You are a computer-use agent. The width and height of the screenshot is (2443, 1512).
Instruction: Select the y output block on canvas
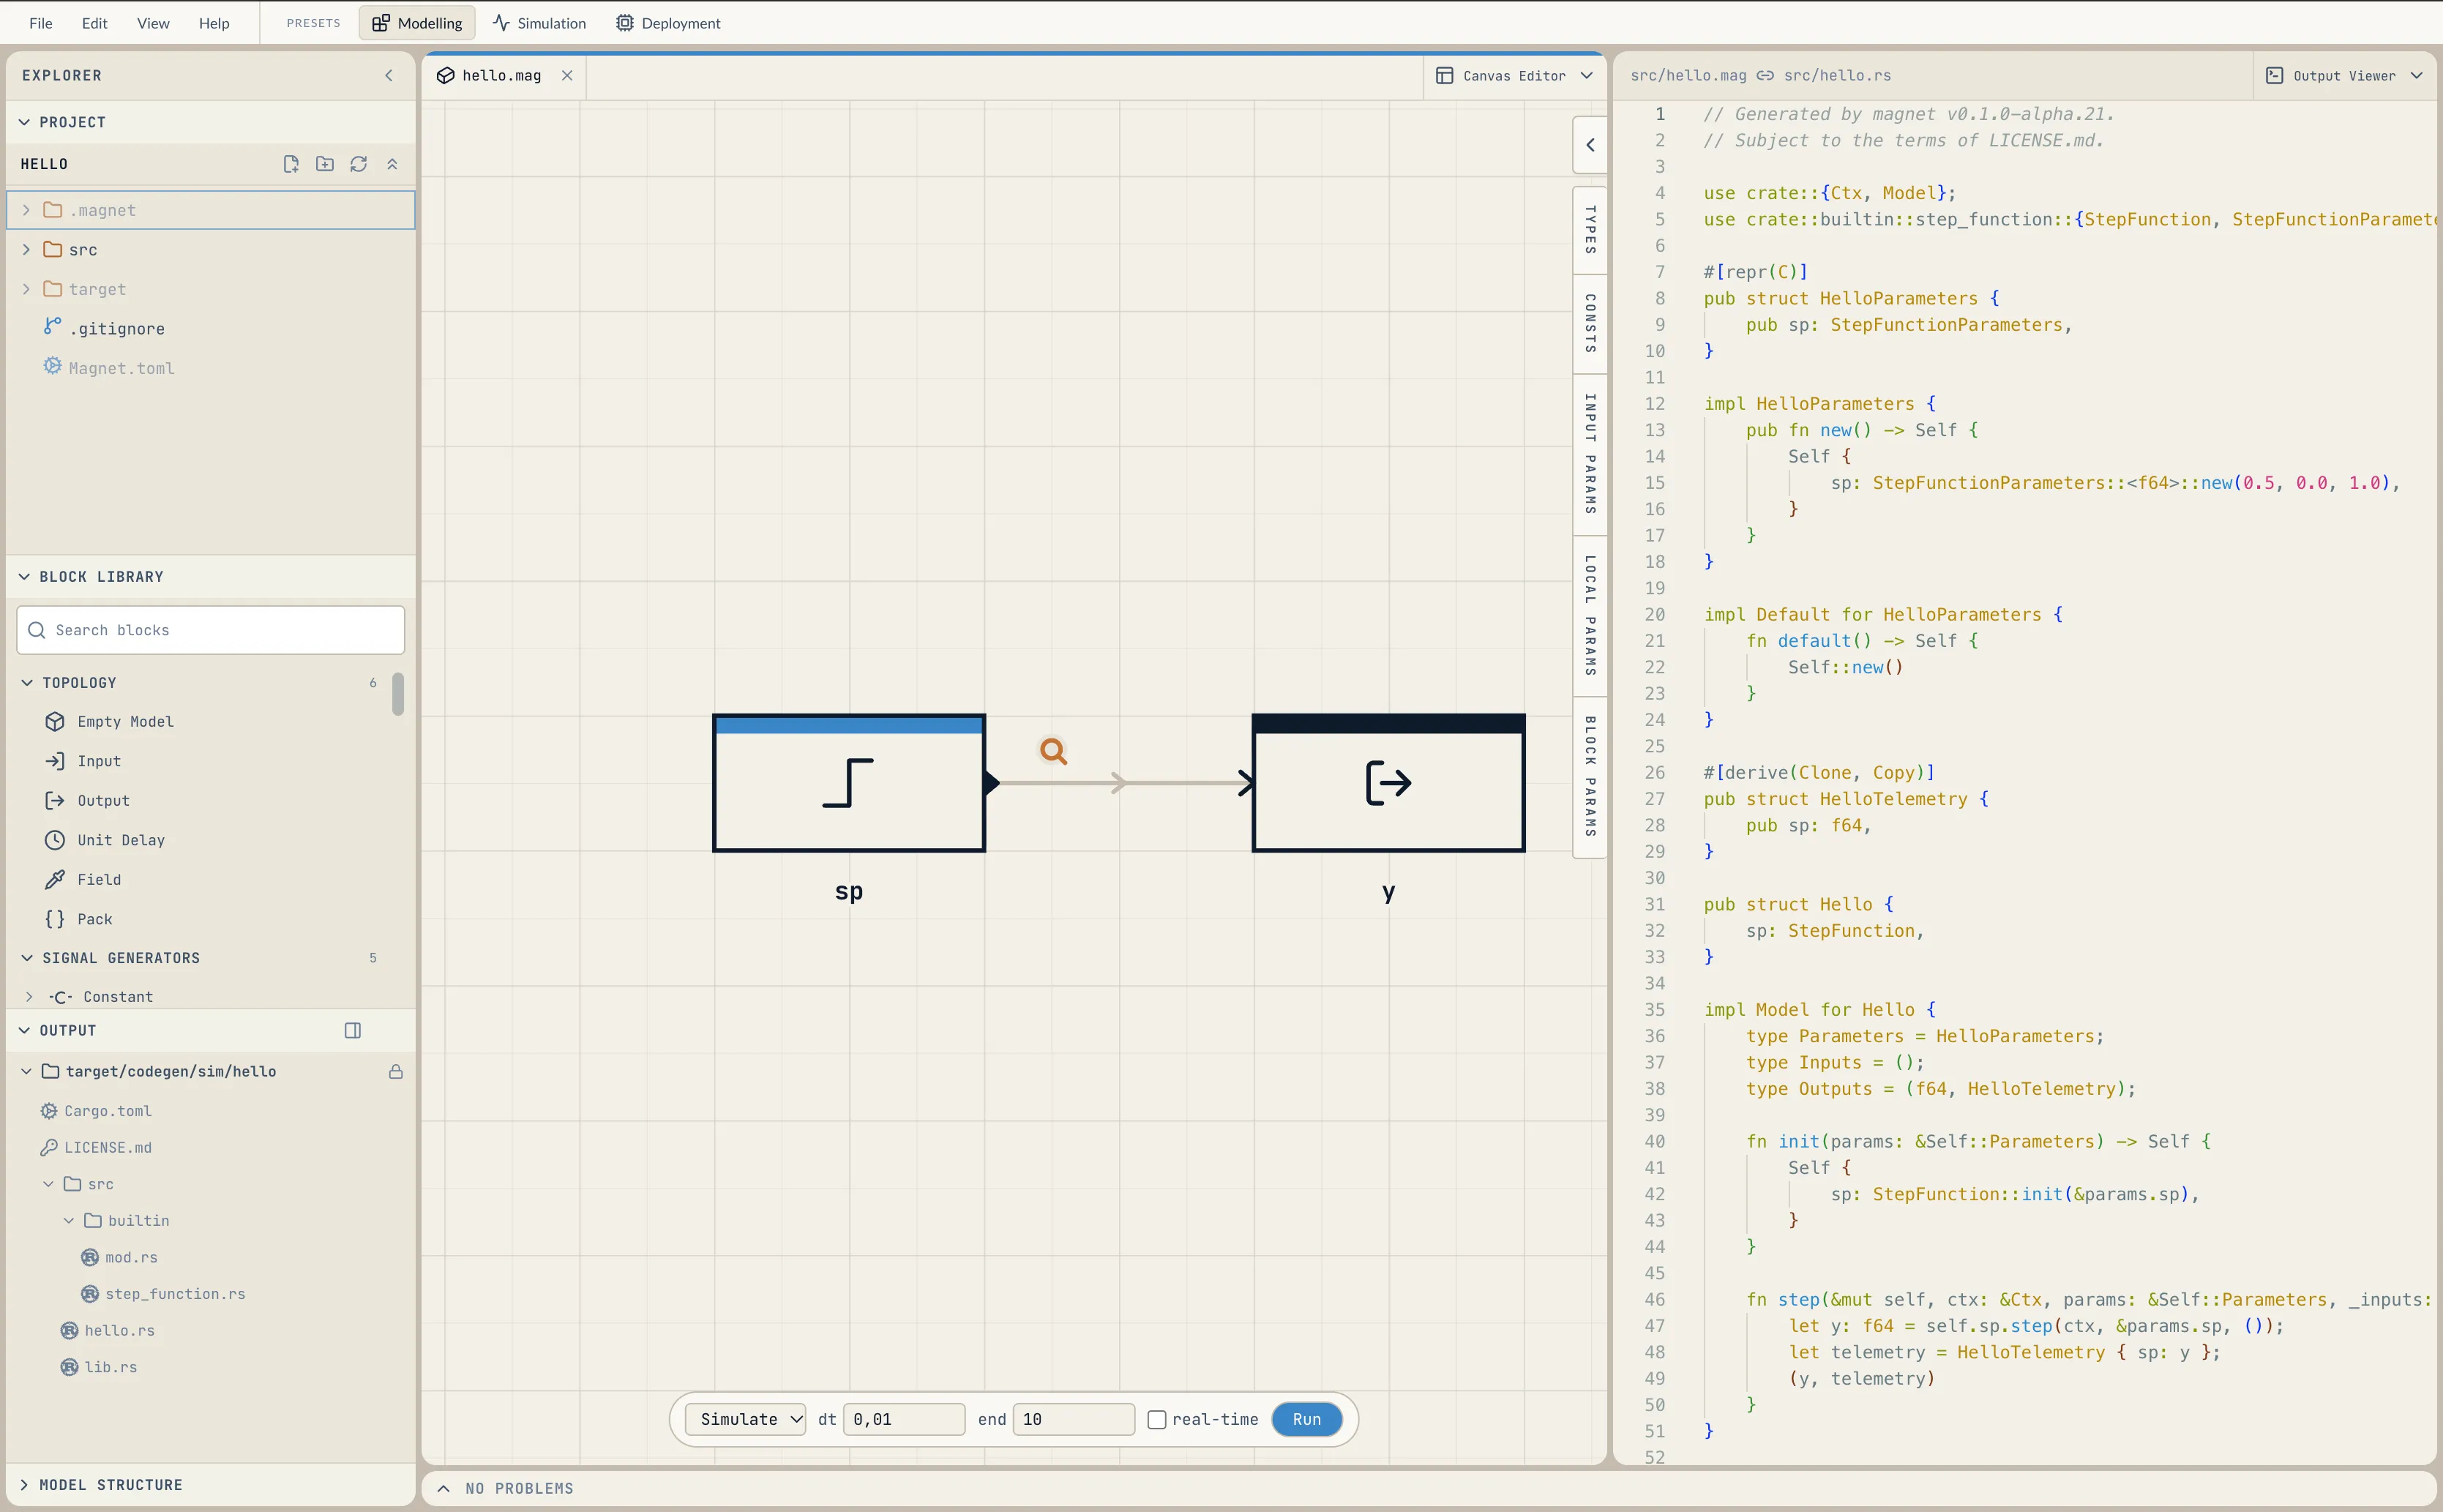[x=1389, y=783]
